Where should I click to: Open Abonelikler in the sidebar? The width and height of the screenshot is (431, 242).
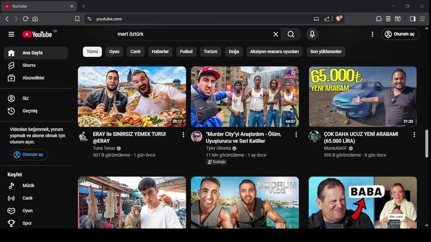(36, 78)
